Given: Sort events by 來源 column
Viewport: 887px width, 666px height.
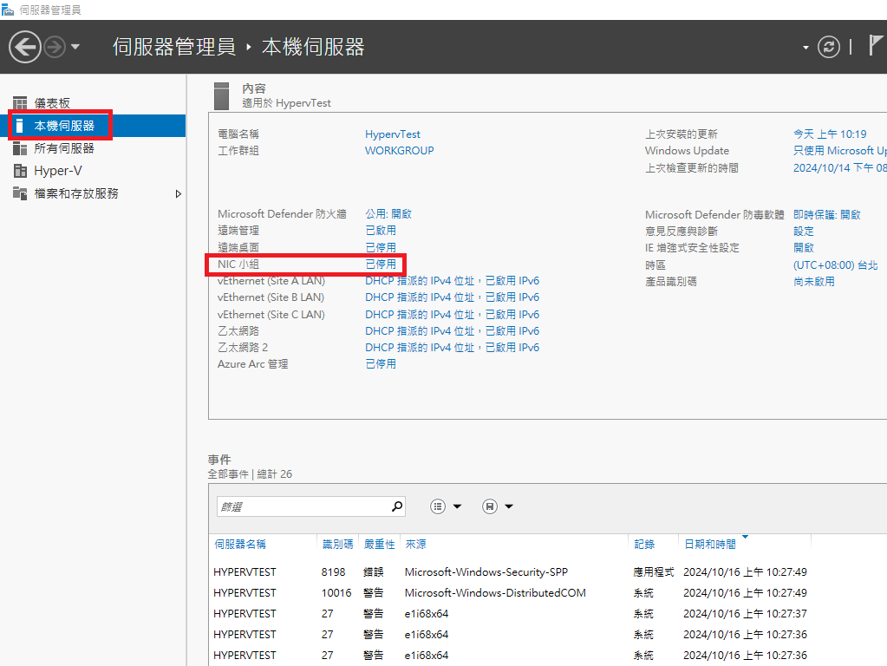Looking at the screenshot, I should (416, 545).
